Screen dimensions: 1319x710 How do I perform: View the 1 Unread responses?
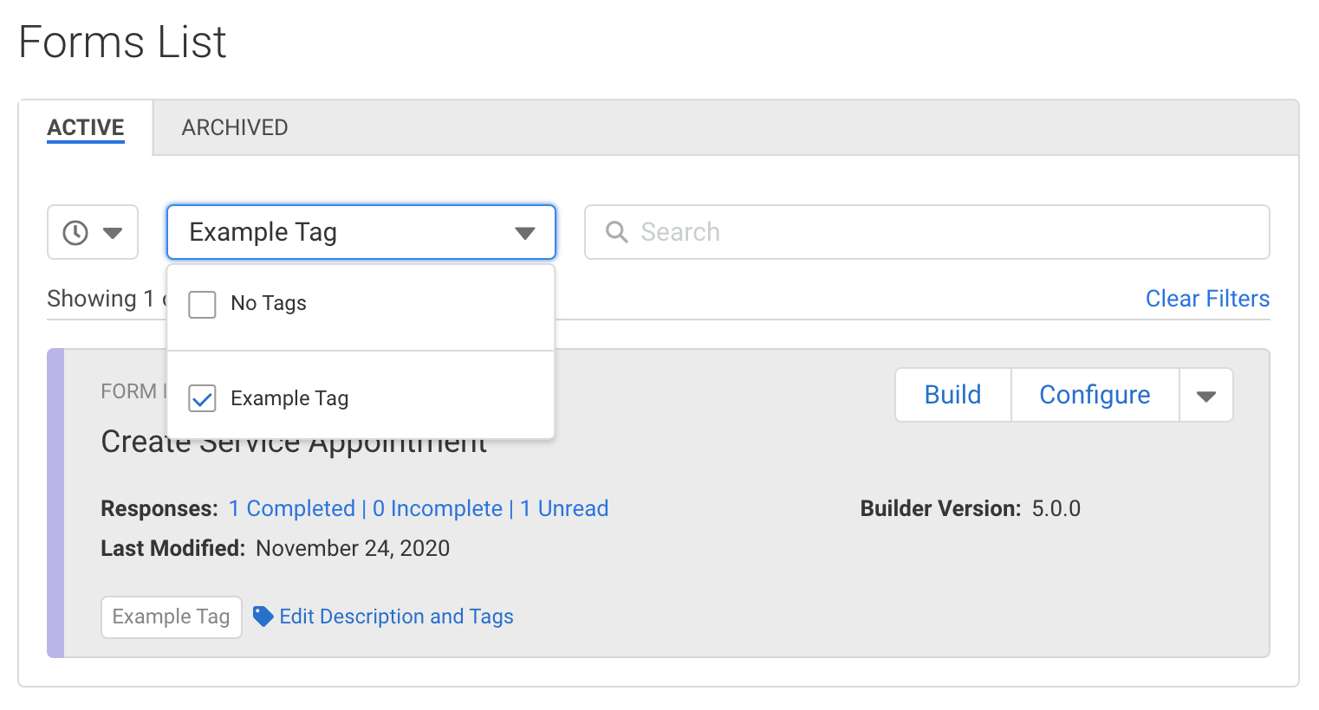[564, 508]
